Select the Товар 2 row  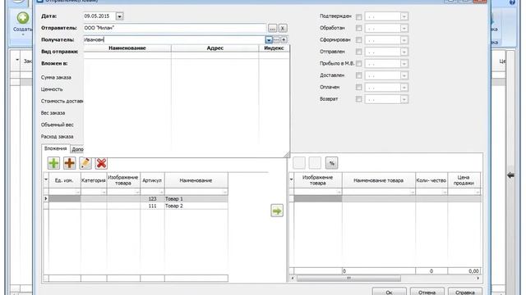pos(136,206)
